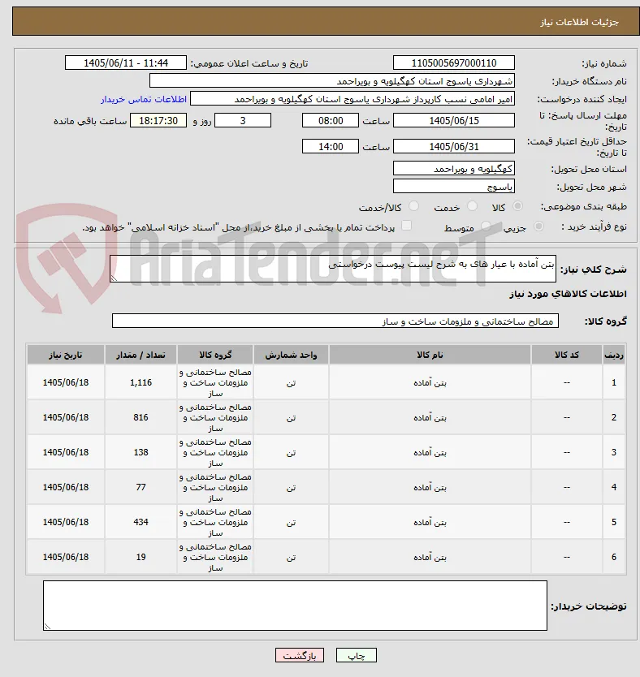Click the delivery province field کهگیلویه و بویراحمد
The image size is (640, 677).
[x=454, y=169]
